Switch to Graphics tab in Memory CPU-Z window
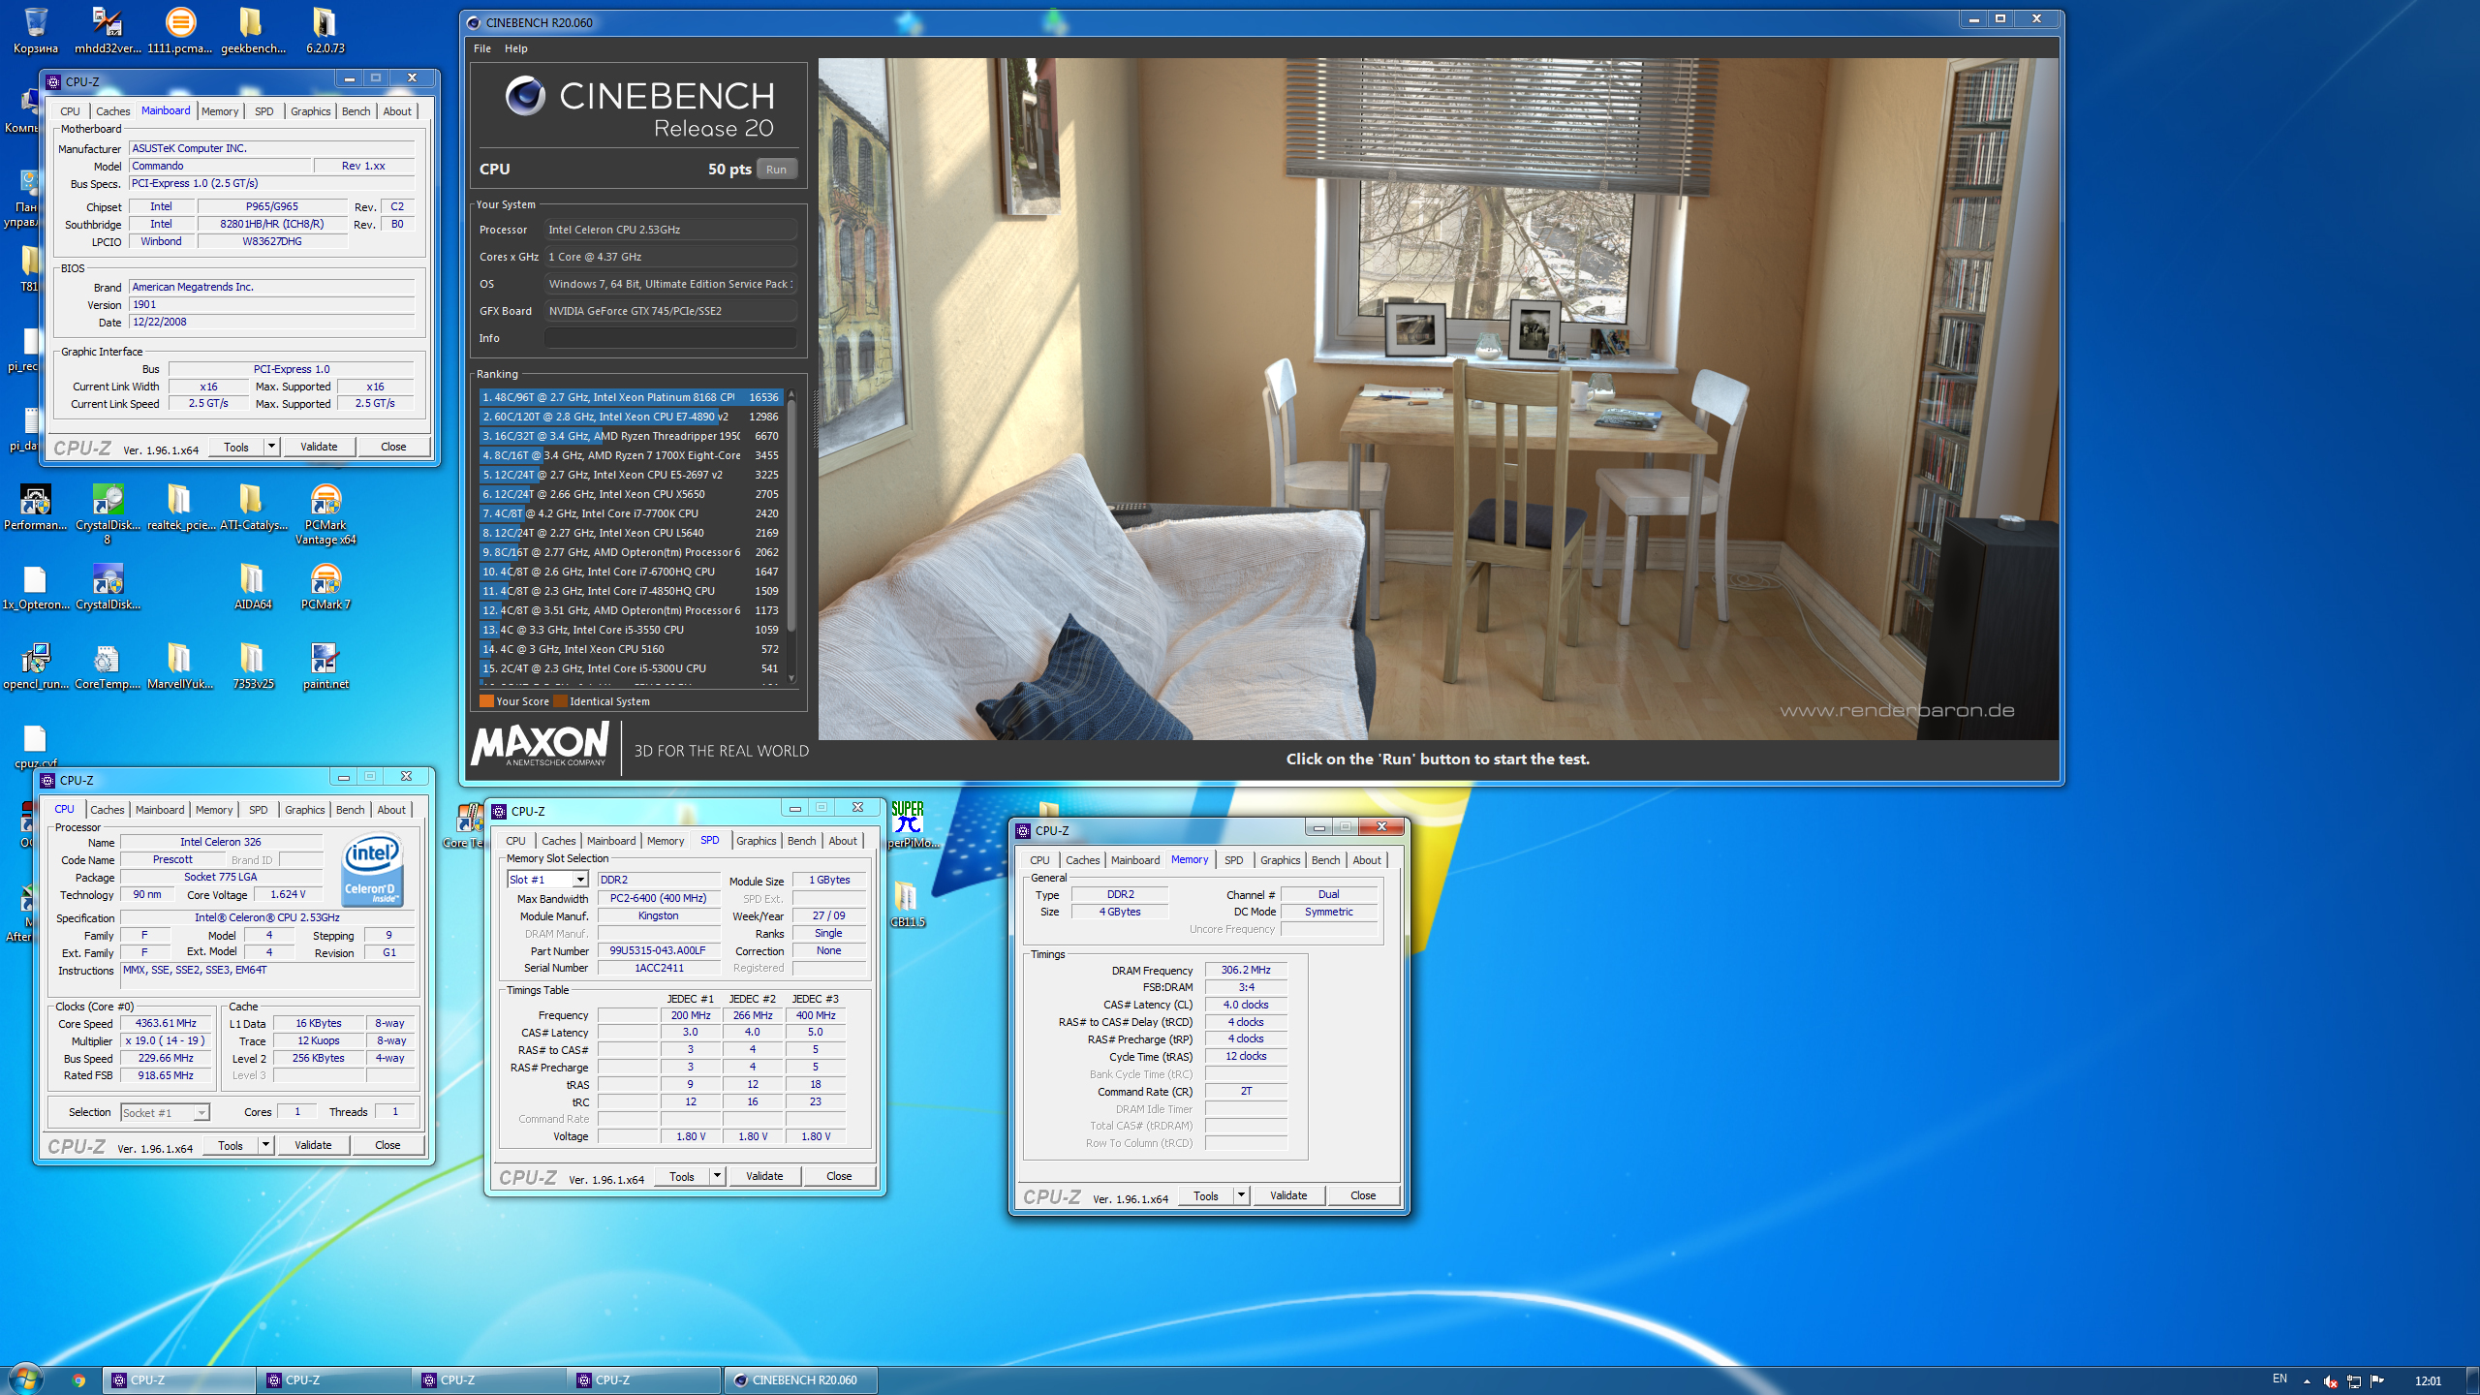 click(x=1280, y=860)
